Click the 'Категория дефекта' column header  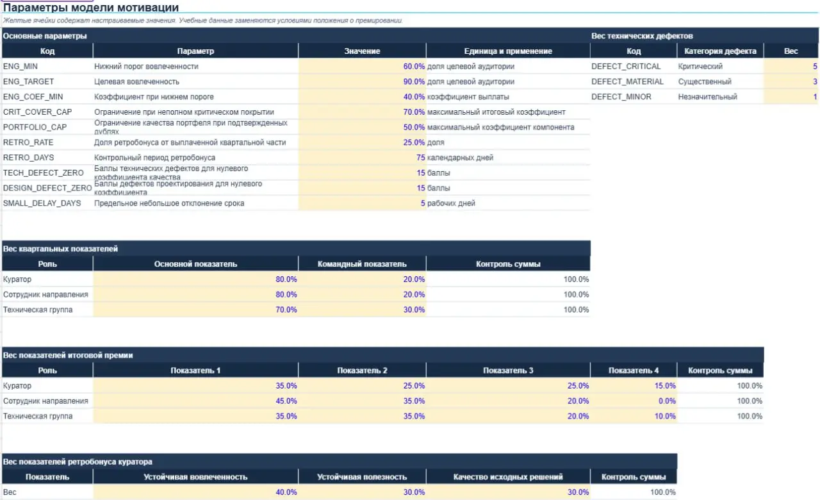[720, 51]
